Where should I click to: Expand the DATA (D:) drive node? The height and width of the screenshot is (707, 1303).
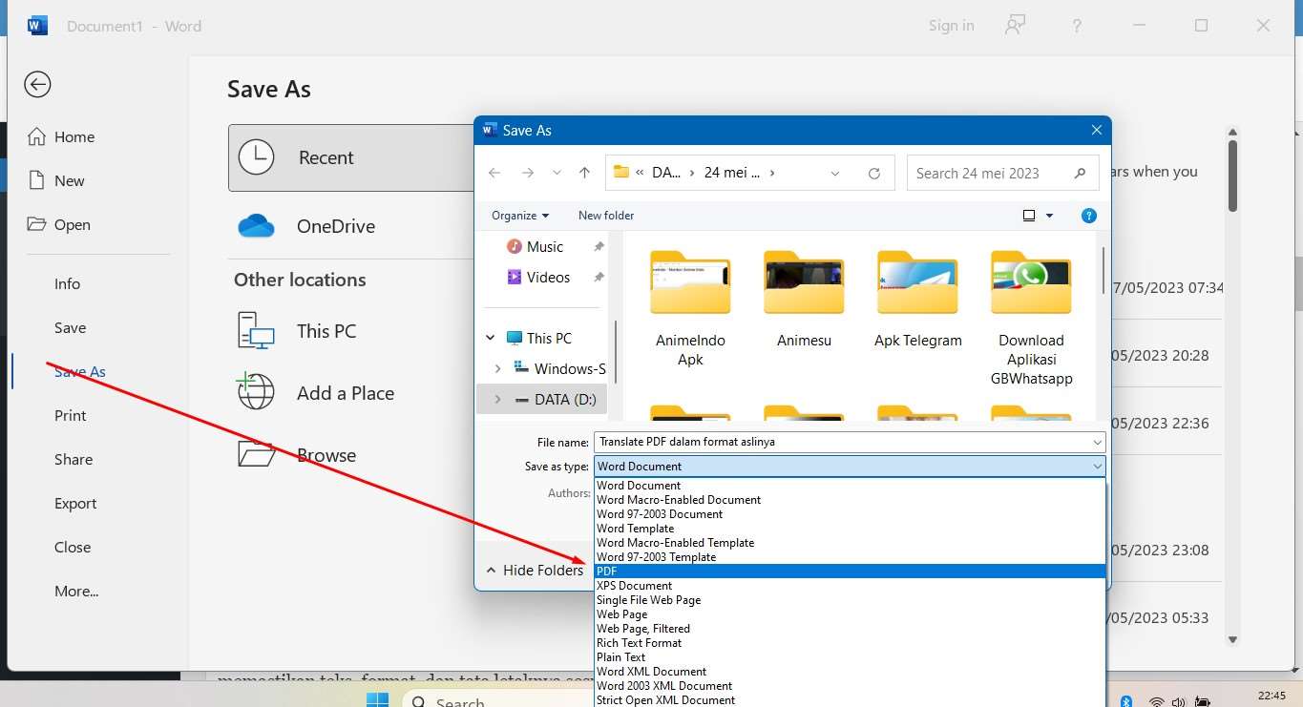point(497,399)
